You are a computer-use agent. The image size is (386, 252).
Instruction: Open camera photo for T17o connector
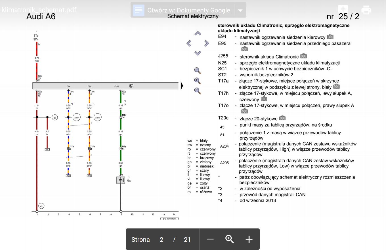(244, 111)
